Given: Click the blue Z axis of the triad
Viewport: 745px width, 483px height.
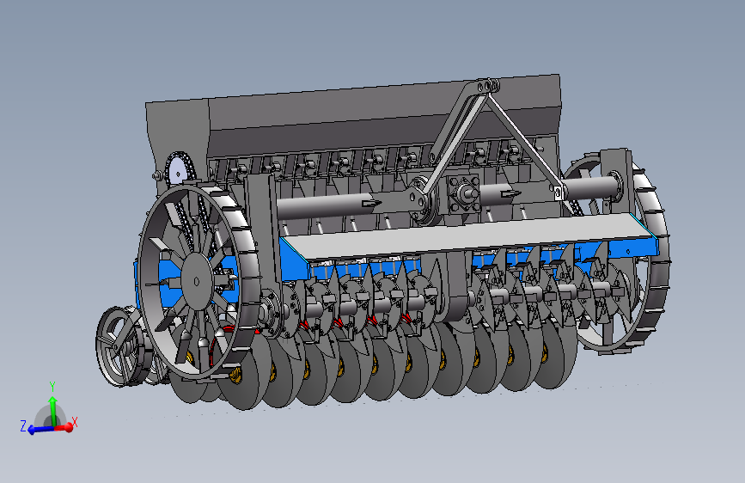Looking at the screenshot, I should point(41,430).
